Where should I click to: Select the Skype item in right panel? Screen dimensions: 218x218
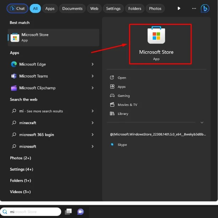tap(122, 145)
